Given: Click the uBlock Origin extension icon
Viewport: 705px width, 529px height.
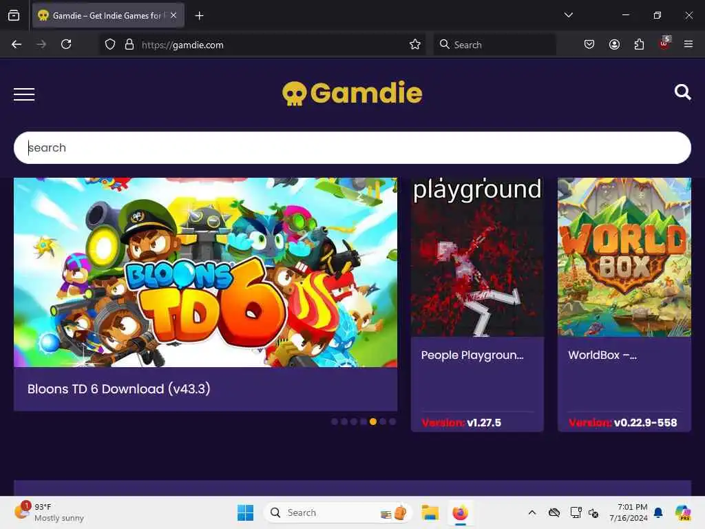Looking at the screenshot, I should coord(664,43).
